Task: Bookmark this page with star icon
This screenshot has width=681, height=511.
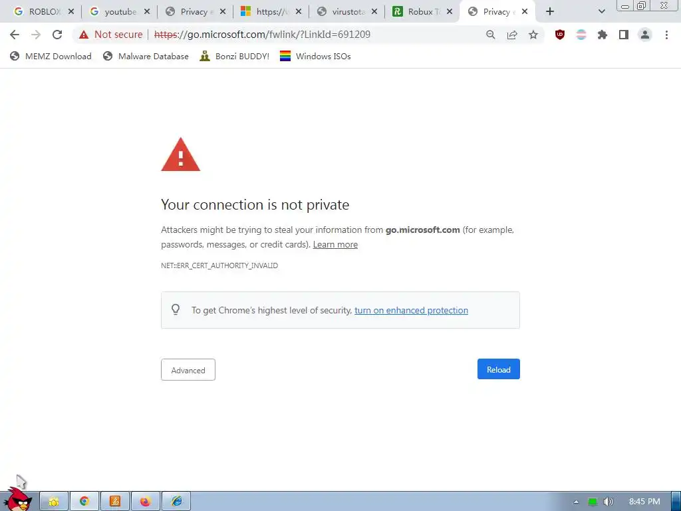Action: click(533, 35)
